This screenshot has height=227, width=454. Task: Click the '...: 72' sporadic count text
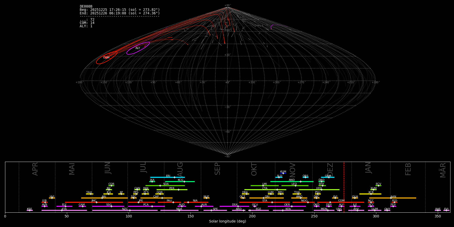coord(87,20)
